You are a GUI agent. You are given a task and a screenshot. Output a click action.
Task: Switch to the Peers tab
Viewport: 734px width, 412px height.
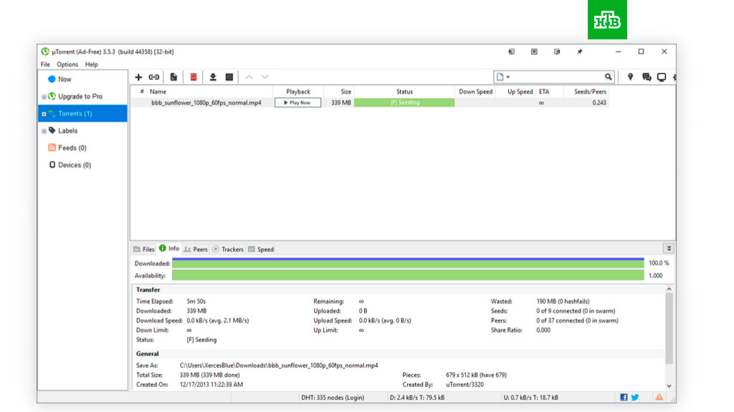(x=196, y=250)
